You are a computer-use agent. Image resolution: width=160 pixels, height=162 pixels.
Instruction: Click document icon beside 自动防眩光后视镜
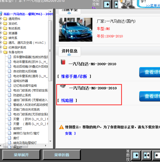[10, 71]
